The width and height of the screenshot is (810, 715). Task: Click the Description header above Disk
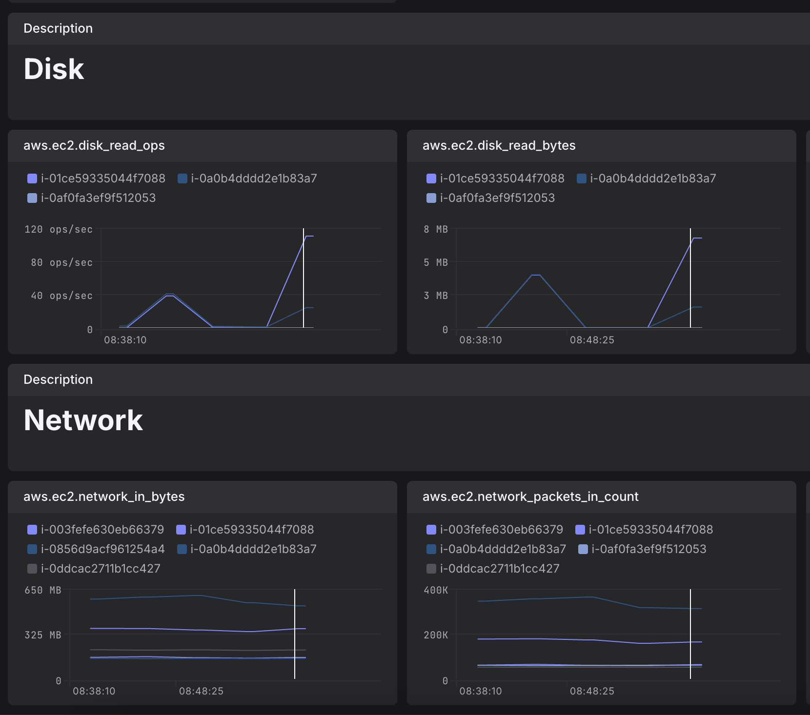pyautogui.click(x=58, y=28)
